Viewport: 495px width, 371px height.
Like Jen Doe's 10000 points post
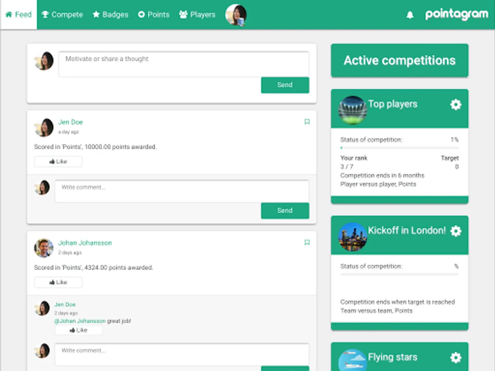[58, 162]
